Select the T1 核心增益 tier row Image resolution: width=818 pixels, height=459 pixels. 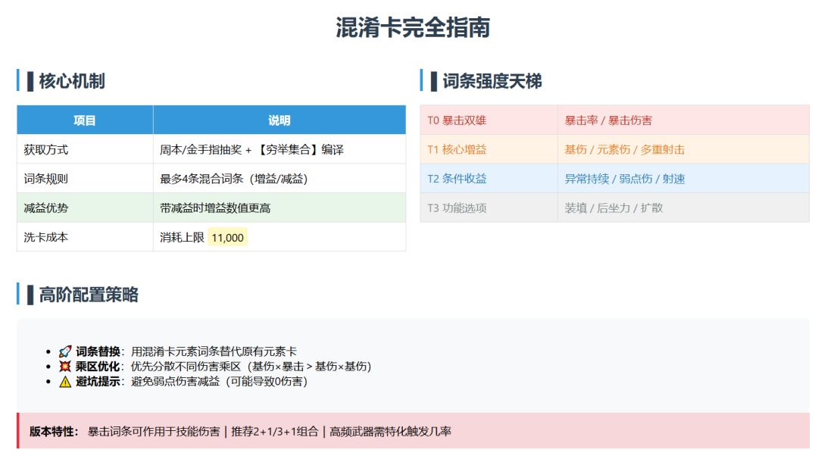pos(614,149)
